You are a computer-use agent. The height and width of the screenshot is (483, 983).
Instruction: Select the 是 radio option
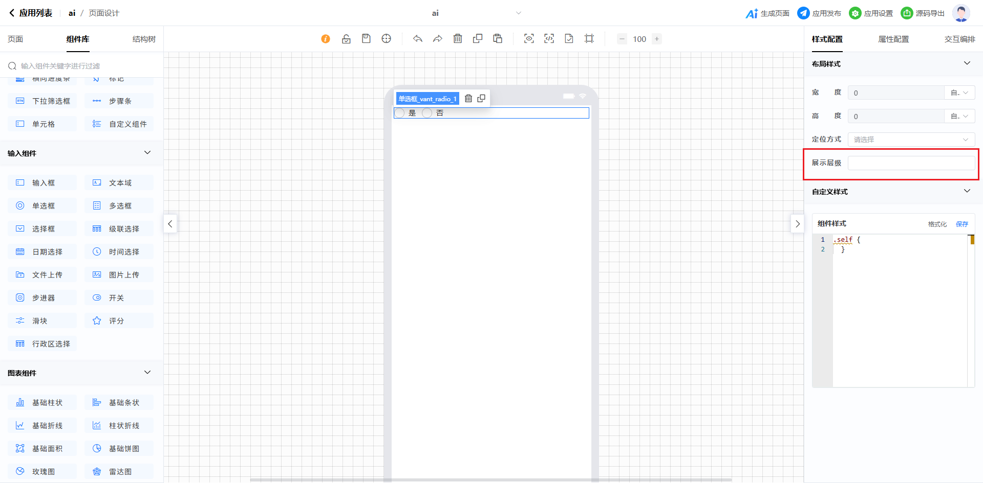400,113
